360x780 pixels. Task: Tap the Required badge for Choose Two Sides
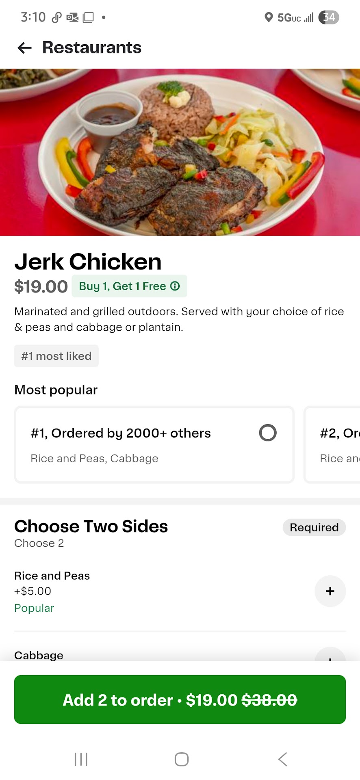pyautogui.click(x=314, y=527)
